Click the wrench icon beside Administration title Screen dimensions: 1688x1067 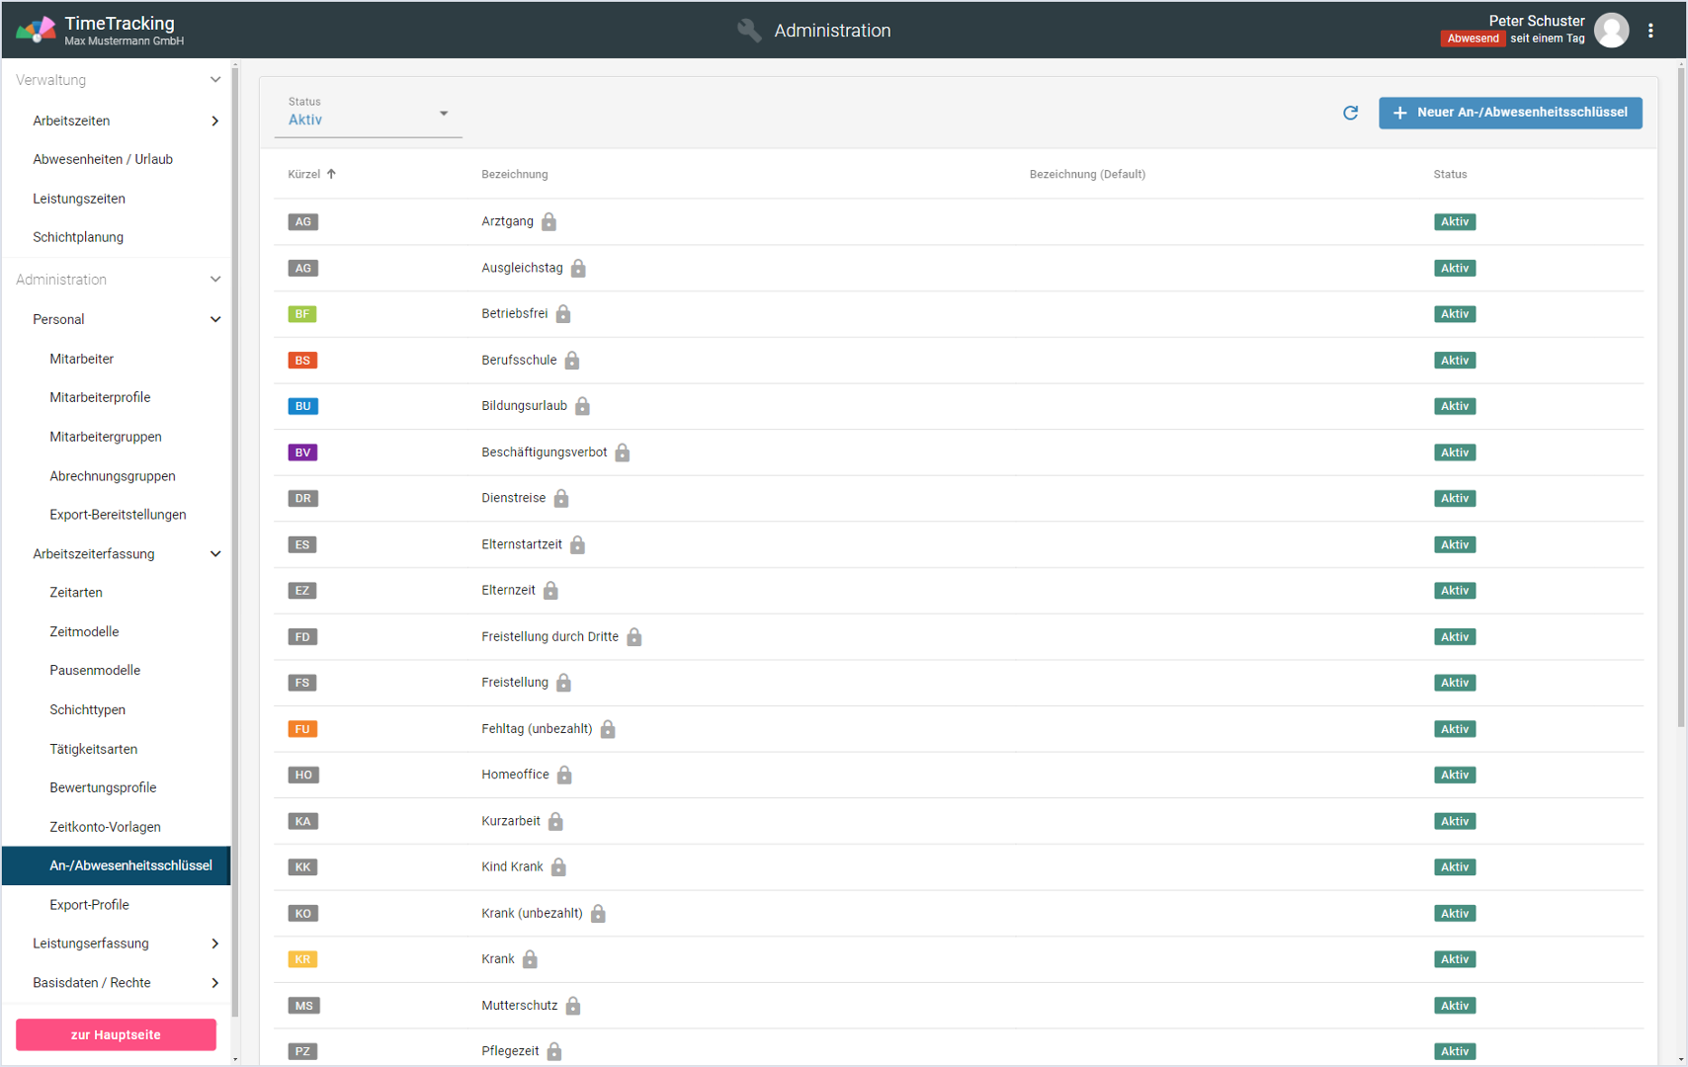[x=749, y=31]
